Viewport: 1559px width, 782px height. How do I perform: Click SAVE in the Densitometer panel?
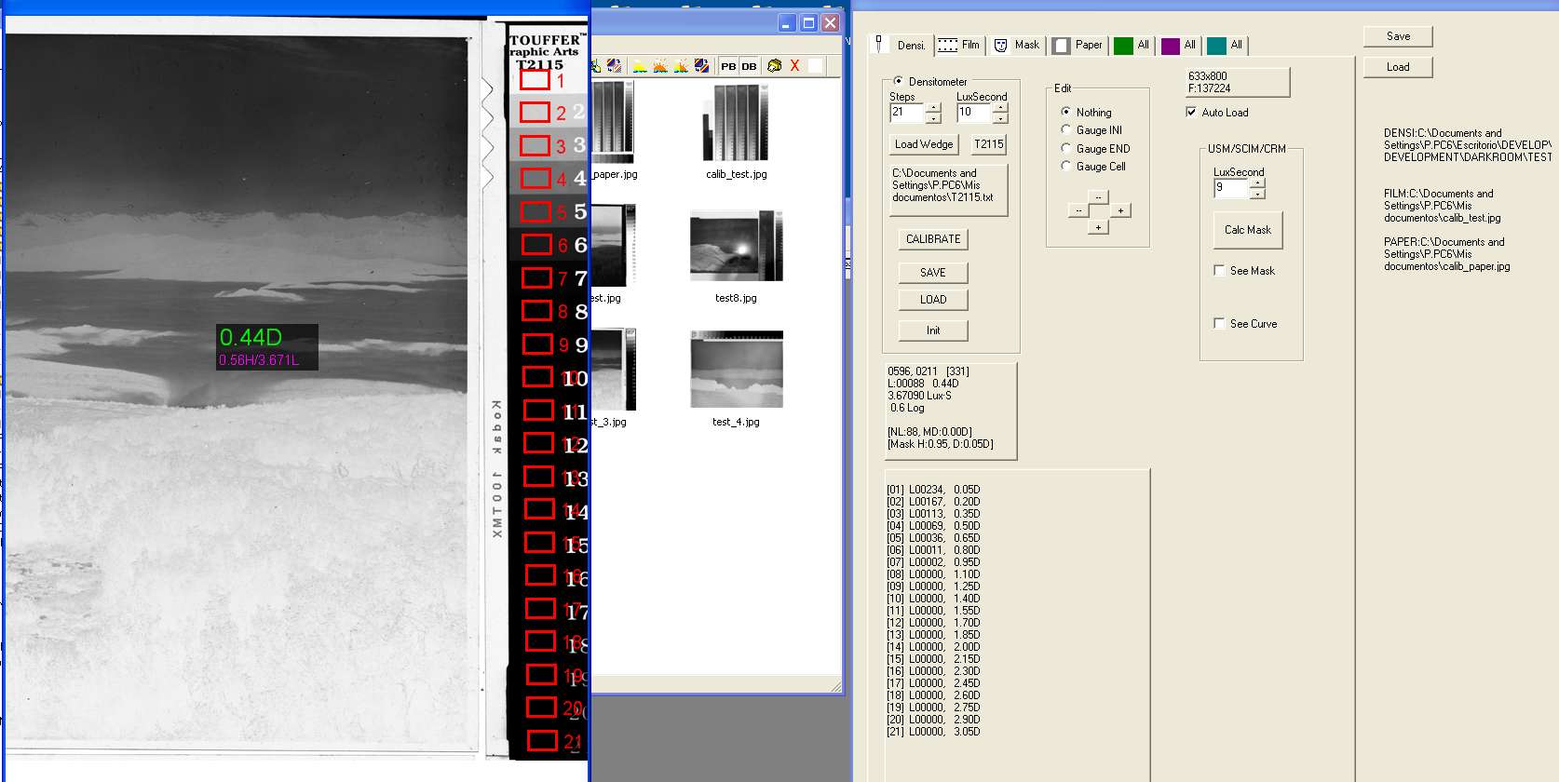[933, 273]
